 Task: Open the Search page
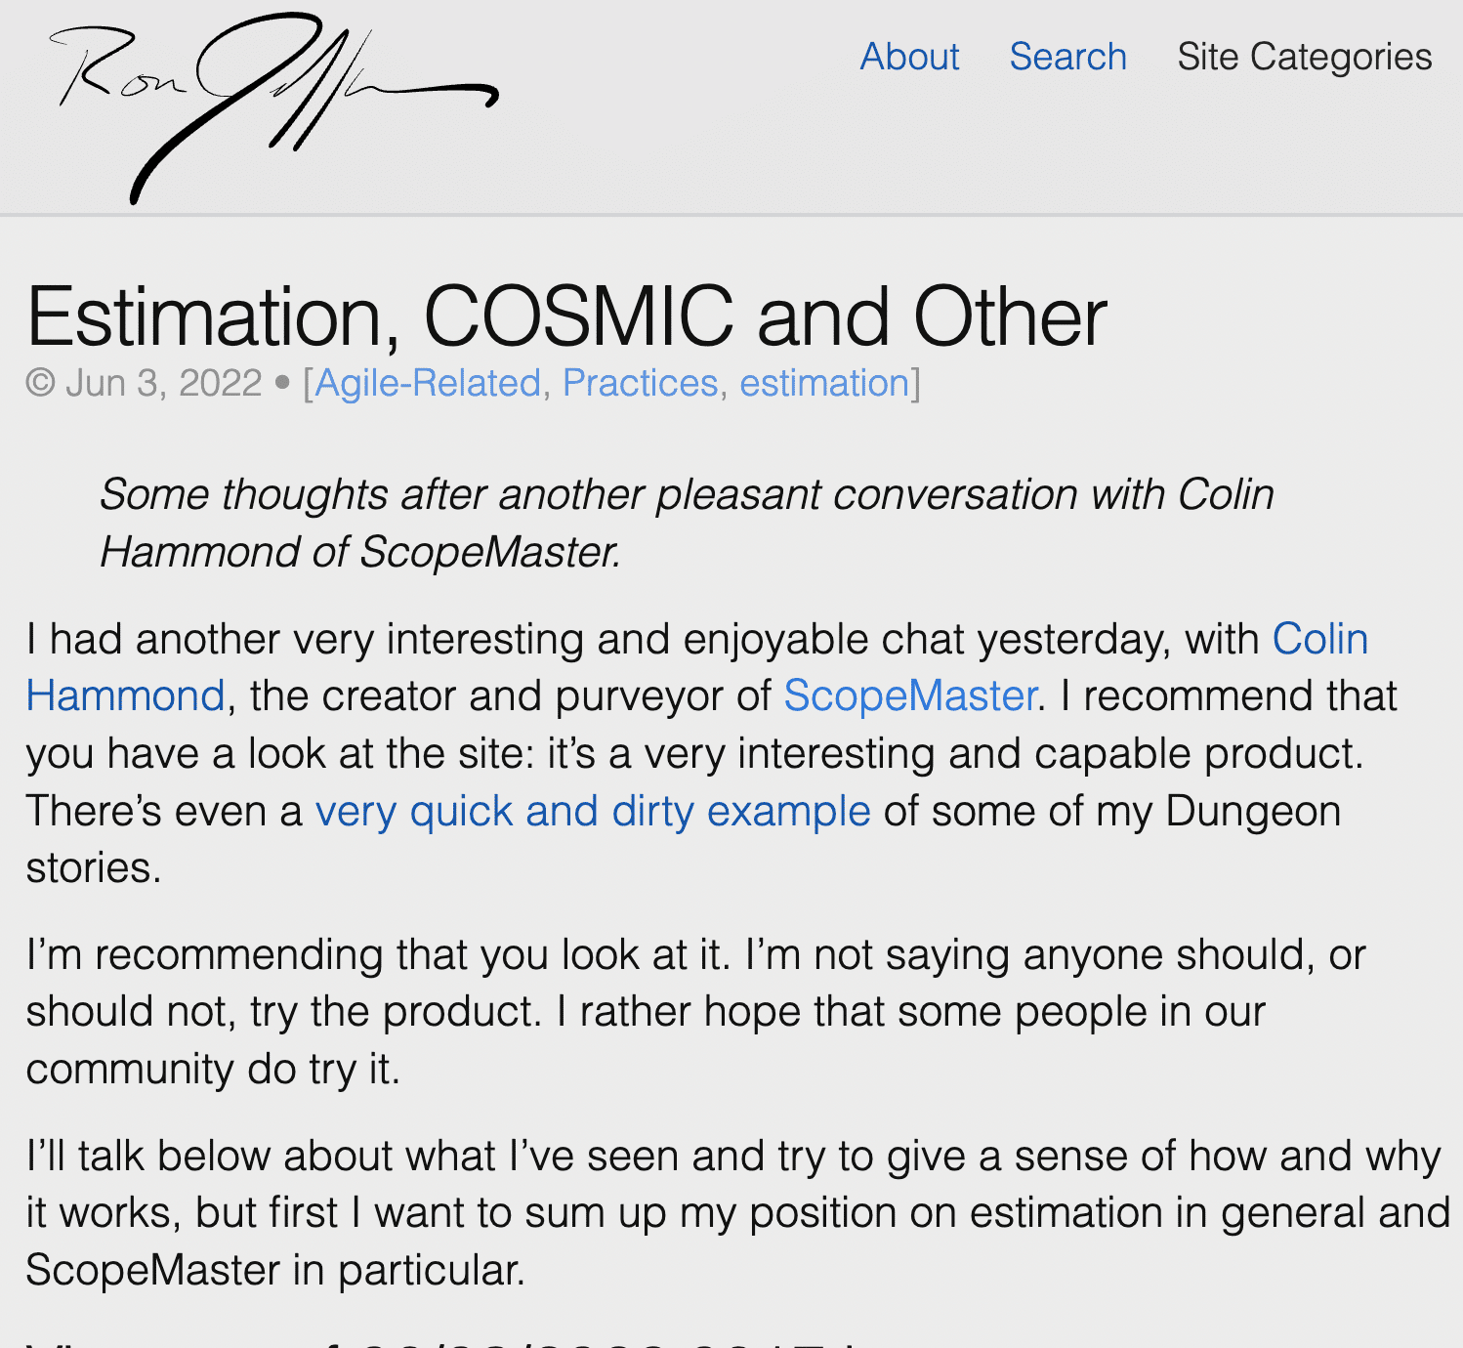click(x=1067, y=57)
